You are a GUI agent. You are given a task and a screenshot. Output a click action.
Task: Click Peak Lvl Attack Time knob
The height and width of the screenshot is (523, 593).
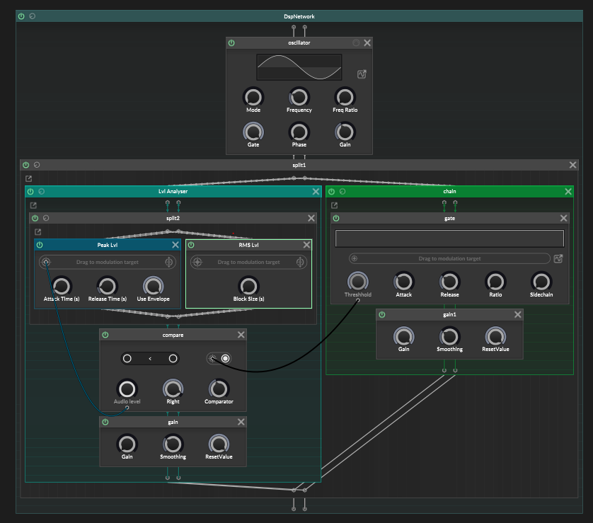click(62, 286)
